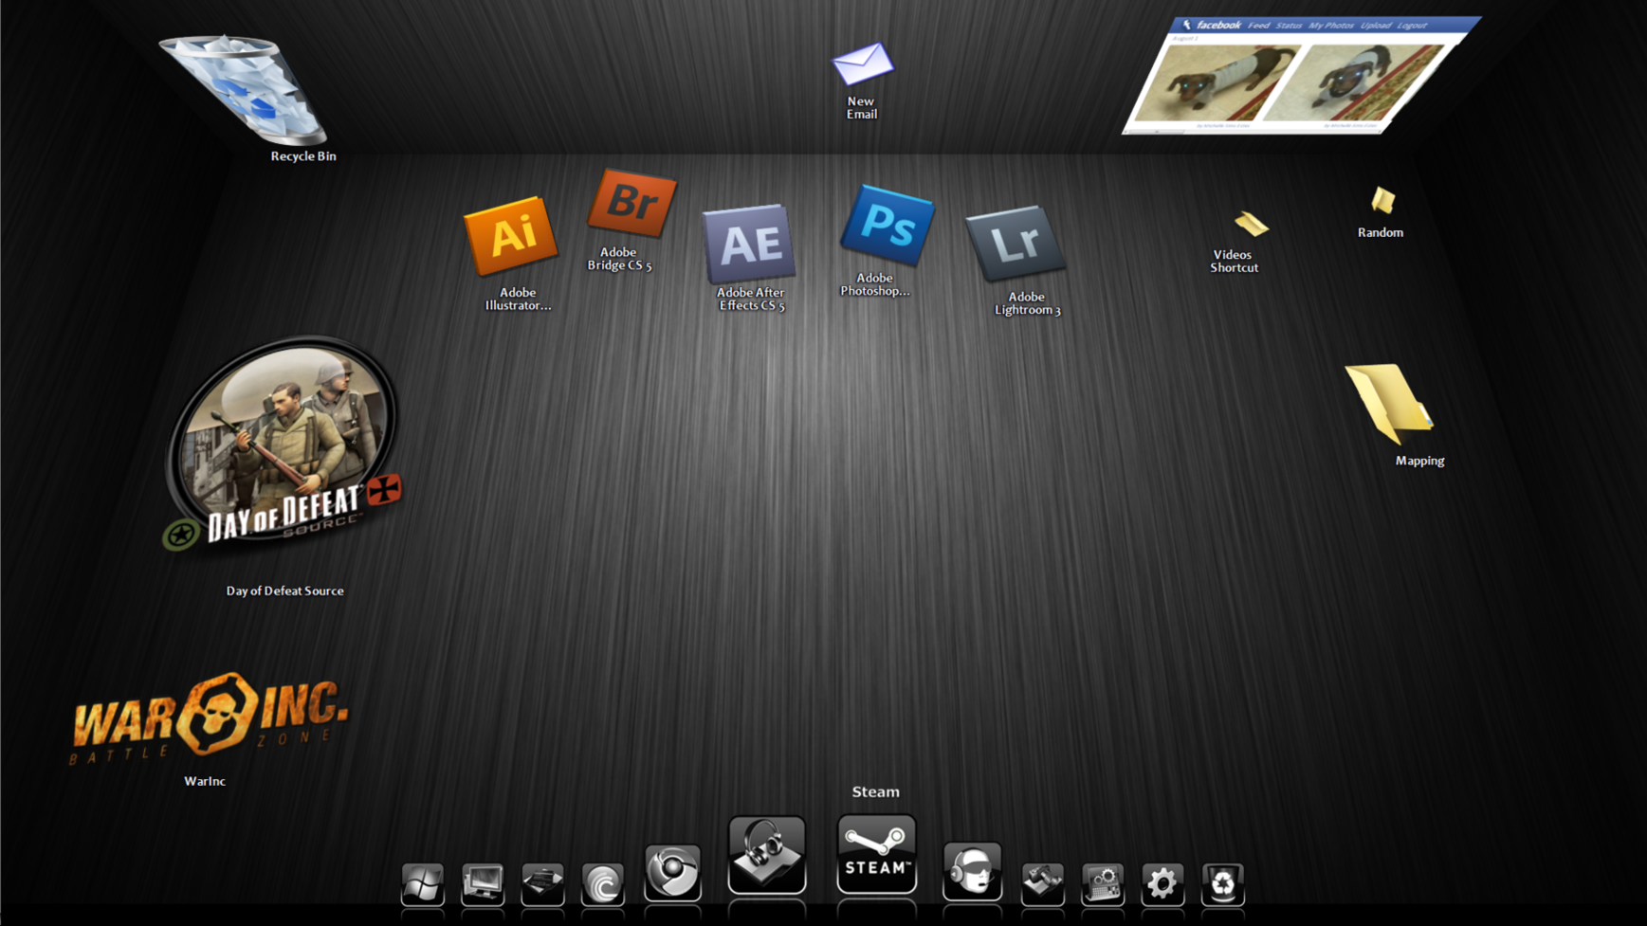Screen dimensions: 1647x926
Task: Open the Mapping folder icon
Action: pyautogui.click(x=1389, y=403)
